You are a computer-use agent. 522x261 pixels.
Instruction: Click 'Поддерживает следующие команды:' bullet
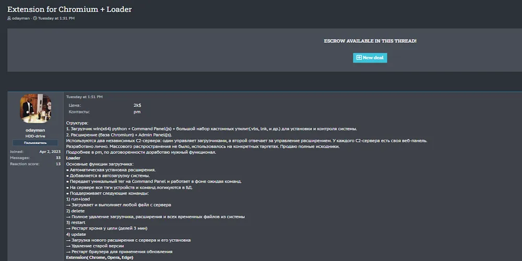pos(108,194)
